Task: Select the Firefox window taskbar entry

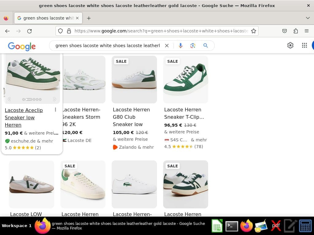Action: (x=120, y=226)
